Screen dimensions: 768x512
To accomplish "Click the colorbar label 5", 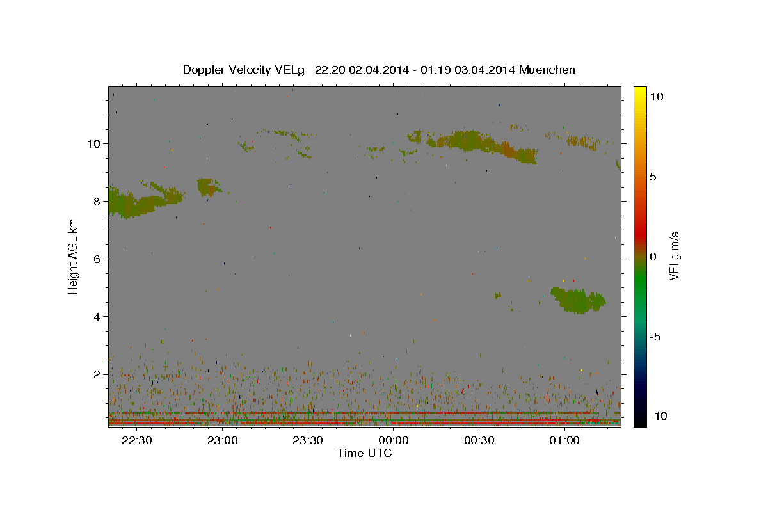I will click(653, 177).
